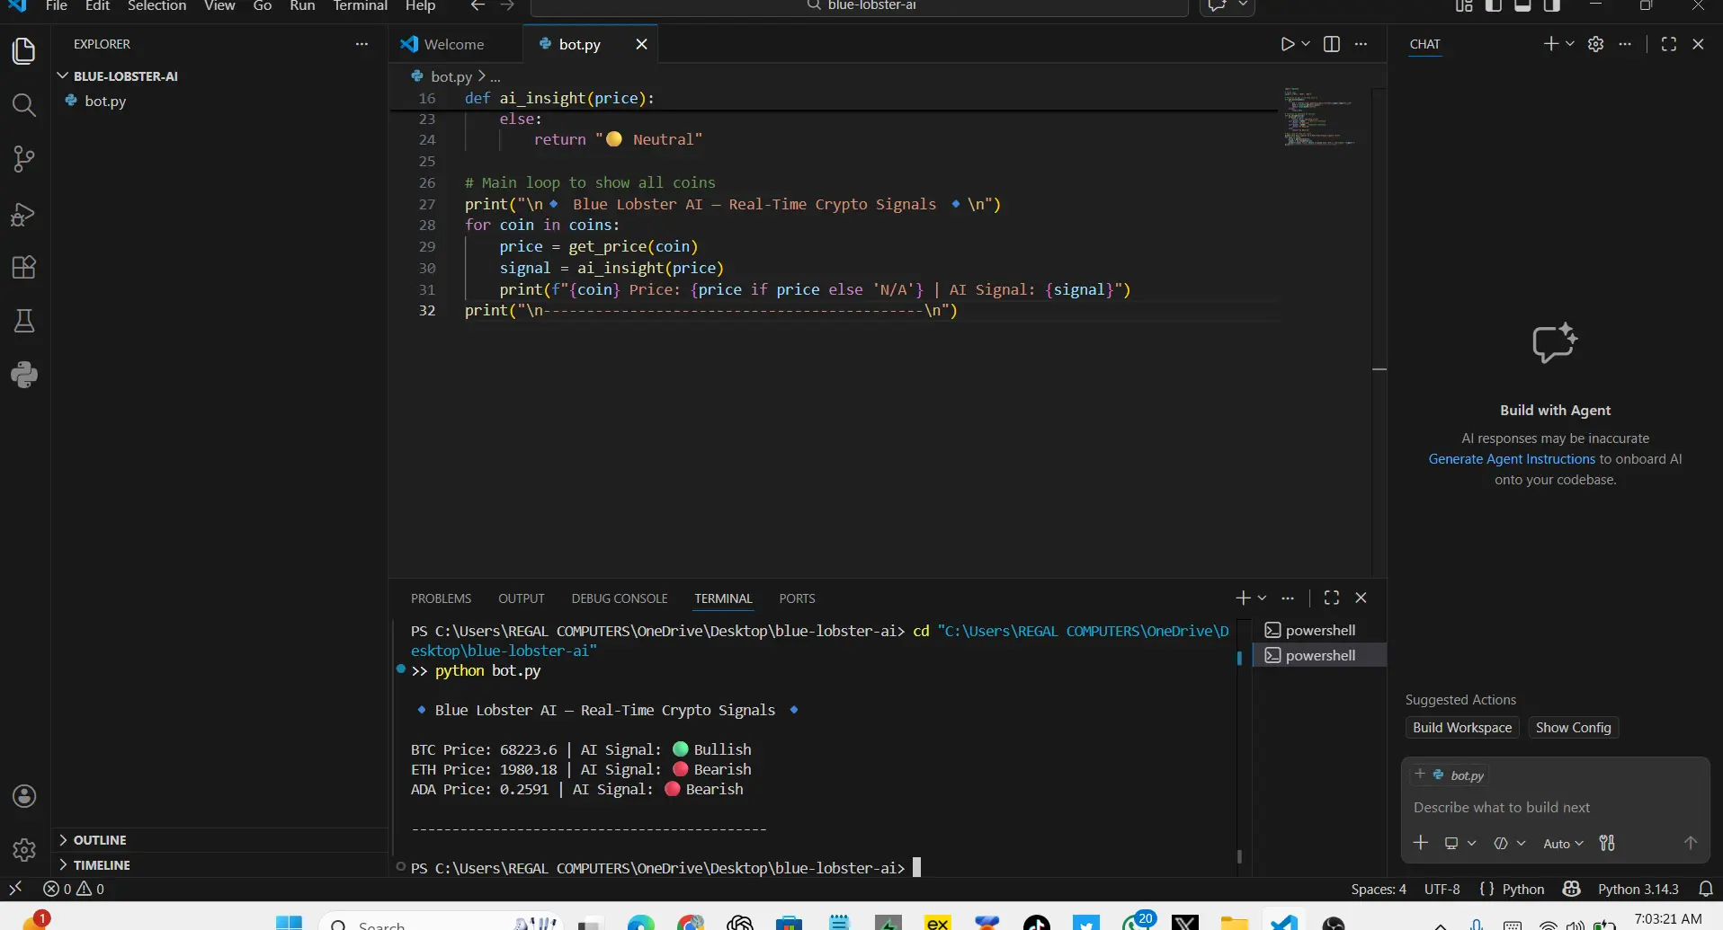Image resolution: width=1723 pixels, height=930 pixels.
Task: Expand the OUTLINE section
Action: click(99, 840)
